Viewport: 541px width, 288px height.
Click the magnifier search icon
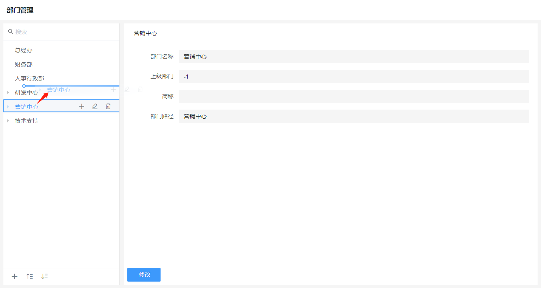click(x=11, y=32)
